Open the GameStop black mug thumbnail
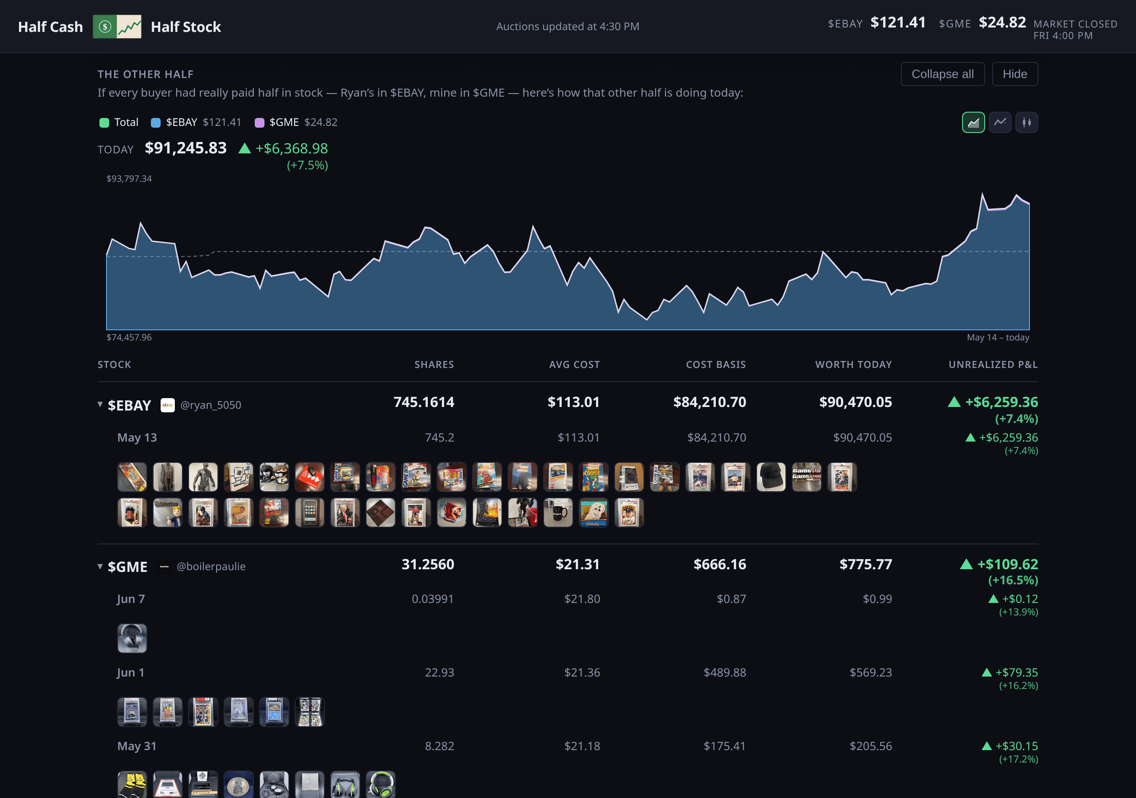This screenshot has height=798, width=1136. click(x=558, y=513)
